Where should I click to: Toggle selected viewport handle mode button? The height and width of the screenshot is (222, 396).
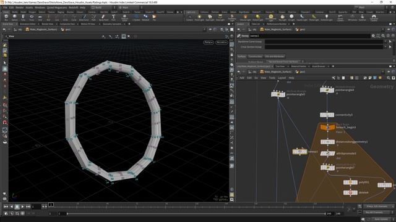coord(124,36)
